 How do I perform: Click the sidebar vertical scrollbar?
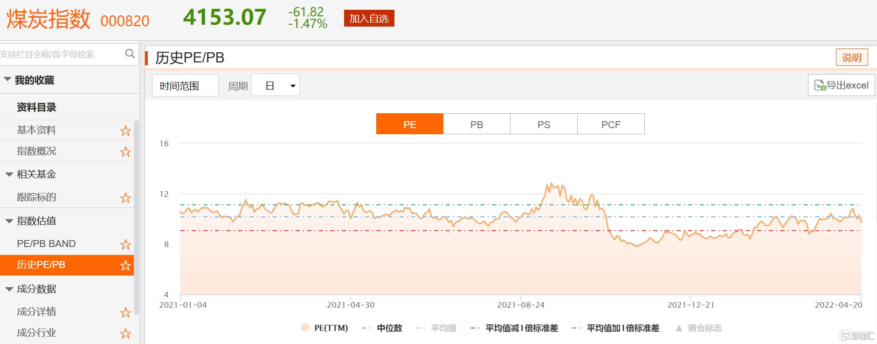[x=137, y=217]
